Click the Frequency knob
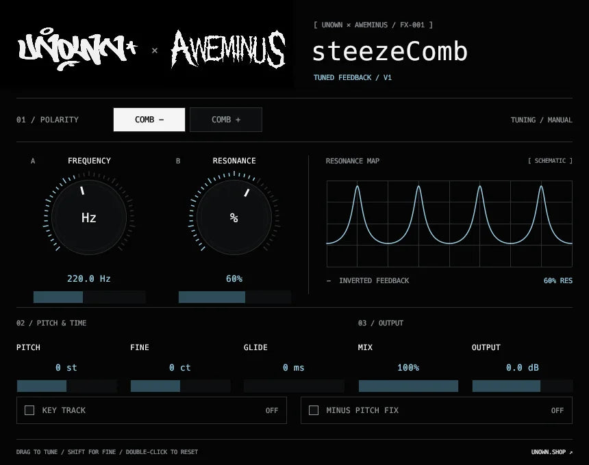 (89, 217)
